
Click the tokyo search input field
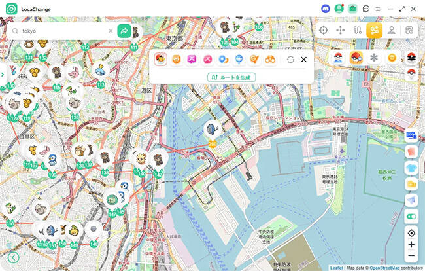[63, 31]
